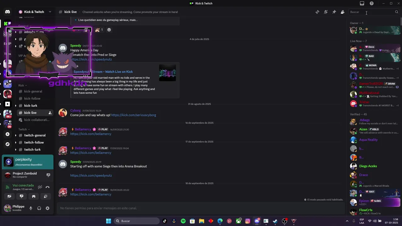
Task: Focus the Buscar search field
Action: 374,12
